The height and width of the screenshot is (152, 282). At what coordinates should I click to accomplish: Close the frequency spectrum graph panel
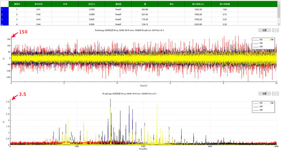275,94
